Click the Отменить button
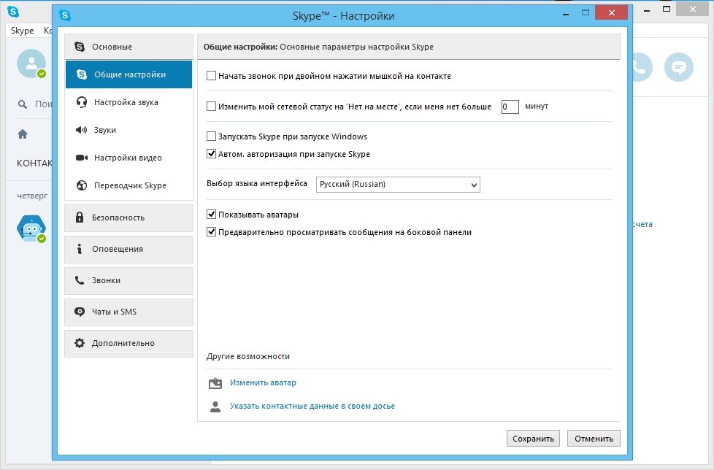 pos(594,439)
